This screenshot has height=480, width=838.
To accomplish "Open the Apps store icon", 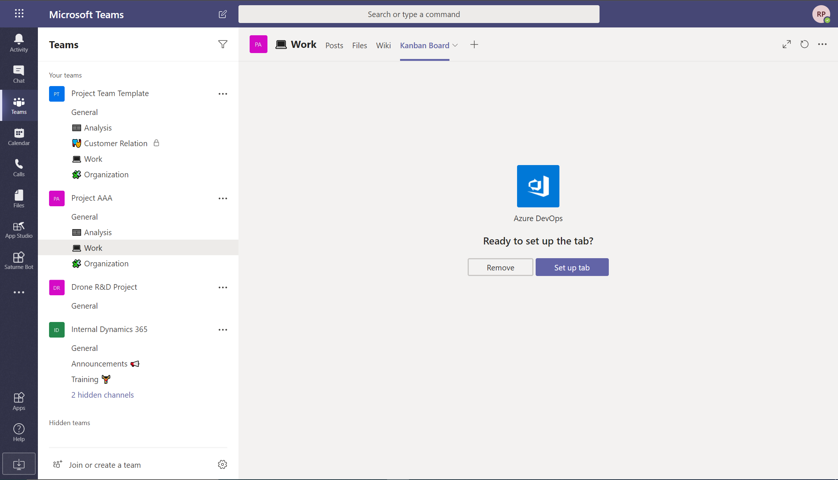I will tap(19, 402).
